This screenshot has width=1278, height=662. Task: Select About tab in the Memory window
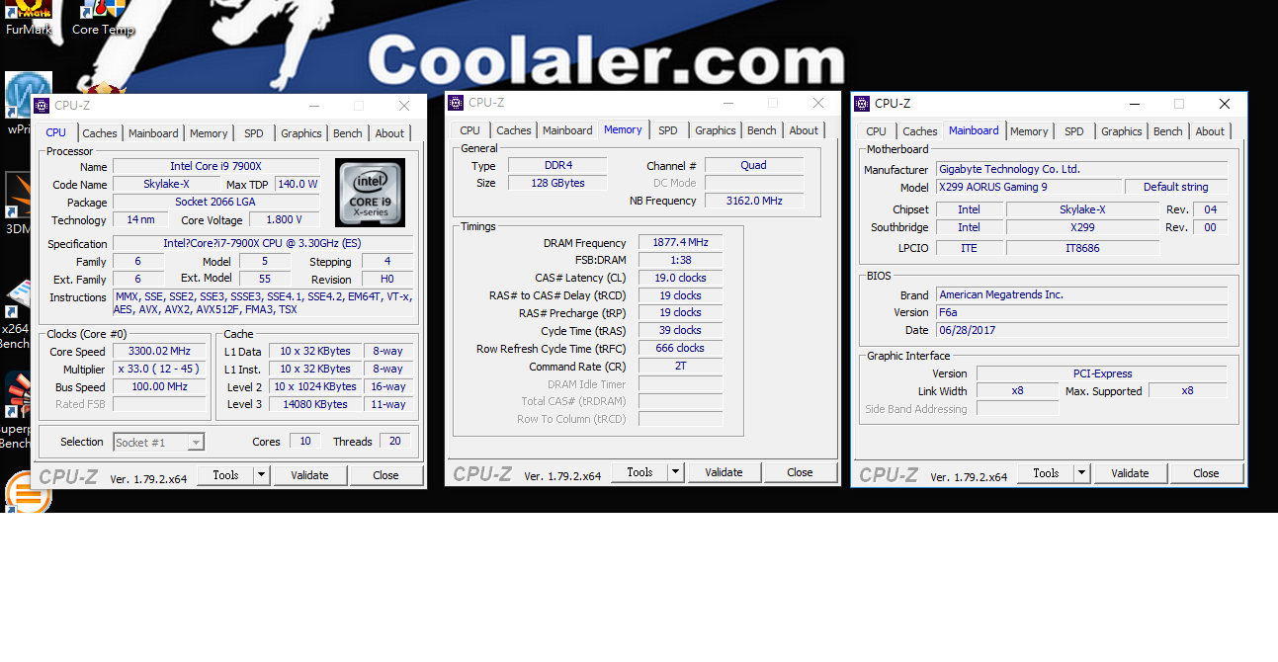coord(804,130)
